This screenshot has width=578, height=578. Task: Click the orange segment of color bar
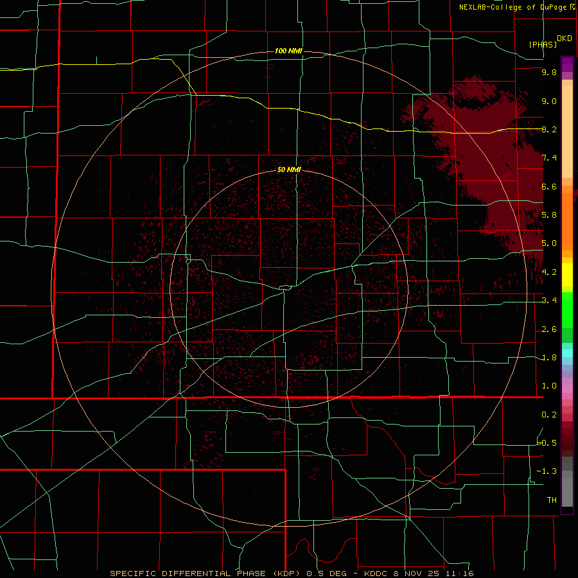(x=567, y=222)
